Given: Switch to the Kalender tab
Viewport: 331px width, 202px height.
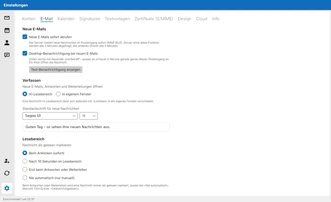Looking at the screenshot, I should pos(66,19).
